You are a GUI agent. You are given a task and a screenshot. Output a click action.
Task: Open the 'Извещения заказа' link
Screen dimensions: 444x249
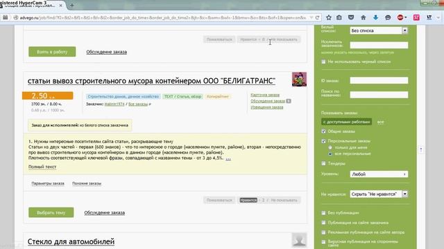[266, 107]
